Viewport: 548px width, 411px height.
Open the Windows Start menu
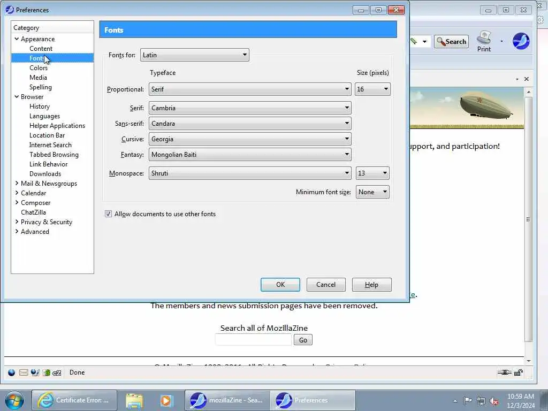[14, 400]
